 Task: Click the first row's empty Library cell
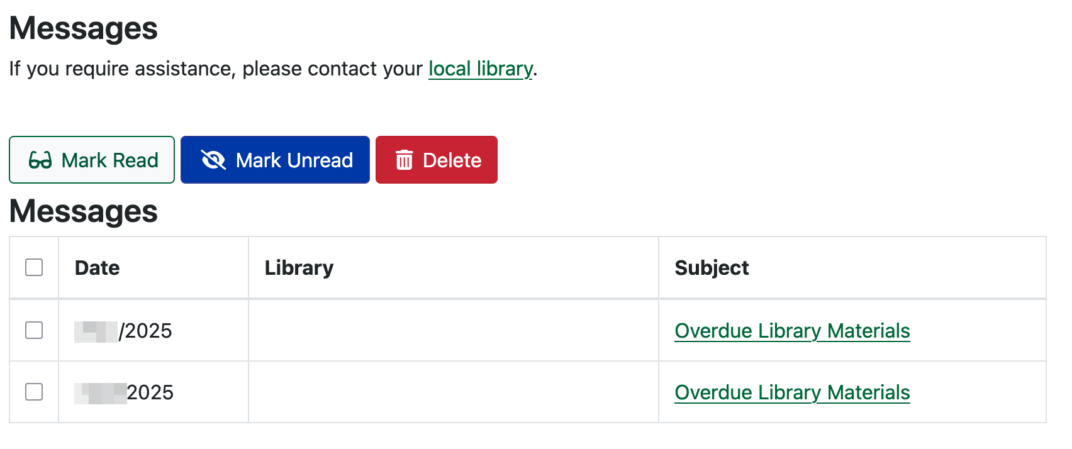tap(453, 331)
